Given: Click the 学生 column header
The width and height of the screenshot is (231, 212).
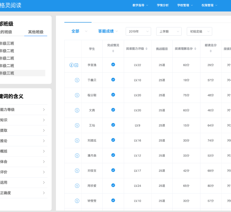Looking at the screenshot, I should pos(92,49).
